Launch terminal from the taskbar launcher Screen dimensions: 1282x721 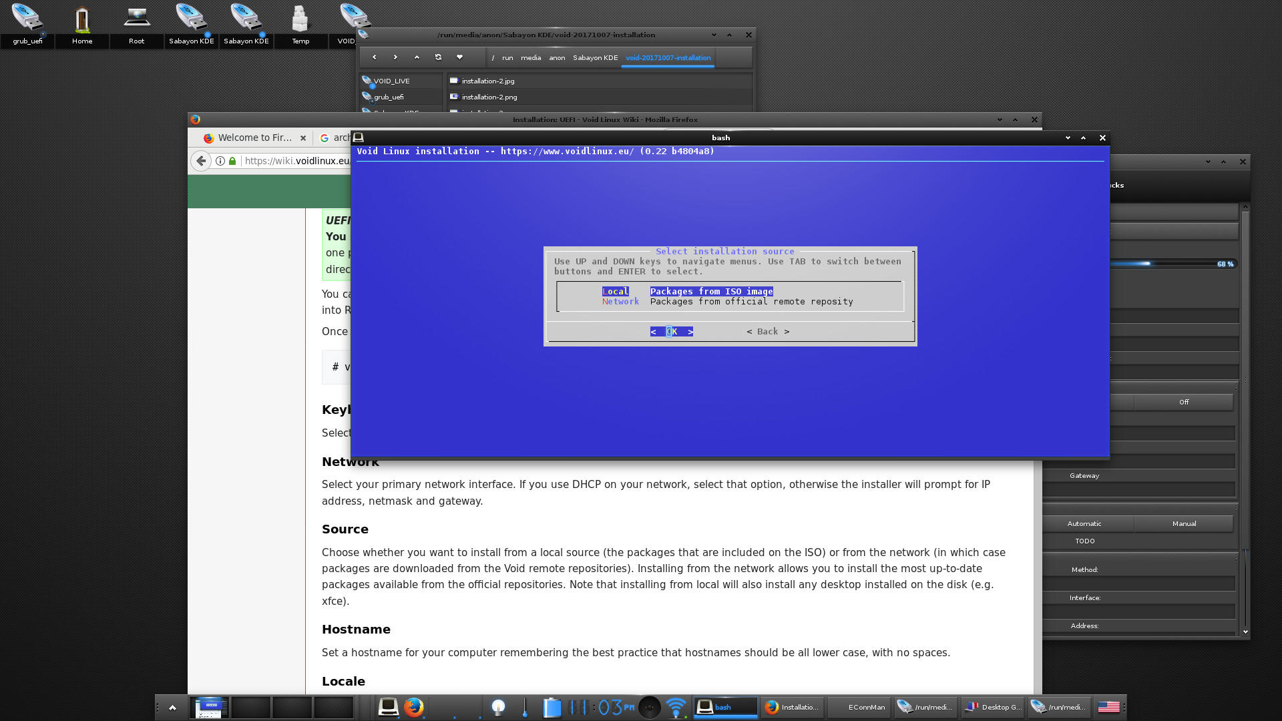point(388,707)
